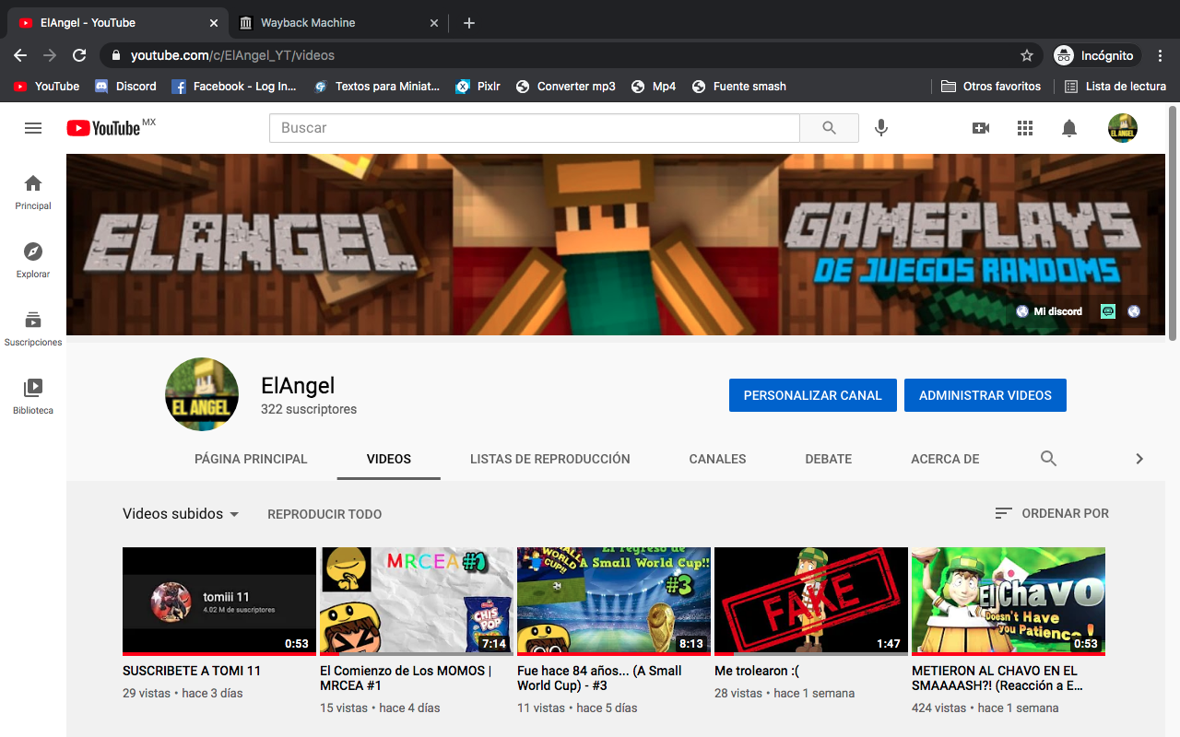Click the browser forward arrow
Image resolution: width=1180 pixels, height=737 pixels.
pyautogui.click(x=50, y=55)
